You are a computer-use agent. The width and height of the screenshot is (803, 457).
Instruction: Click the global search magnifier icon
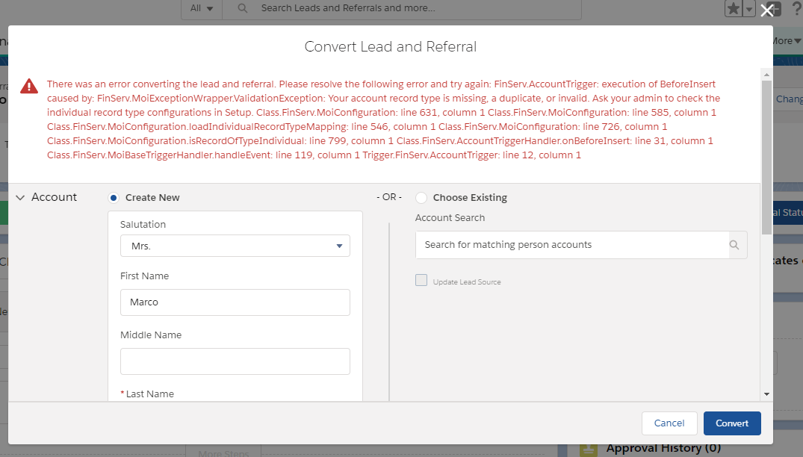tap(243, 8)
